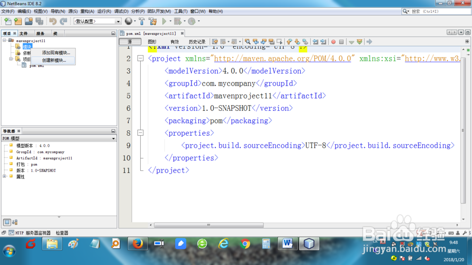Collapse the mavenproject11 tree node
The image size is (472, 265).
(5, 40)
